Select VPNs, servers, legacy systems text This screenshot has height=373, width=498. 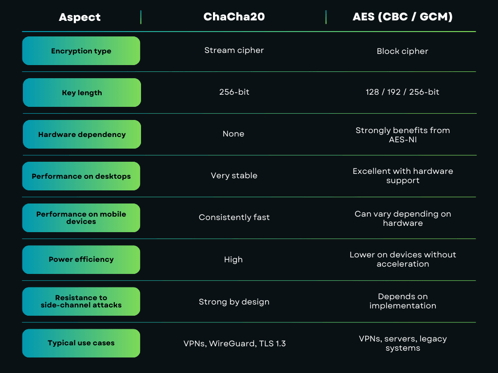(403, 343)
